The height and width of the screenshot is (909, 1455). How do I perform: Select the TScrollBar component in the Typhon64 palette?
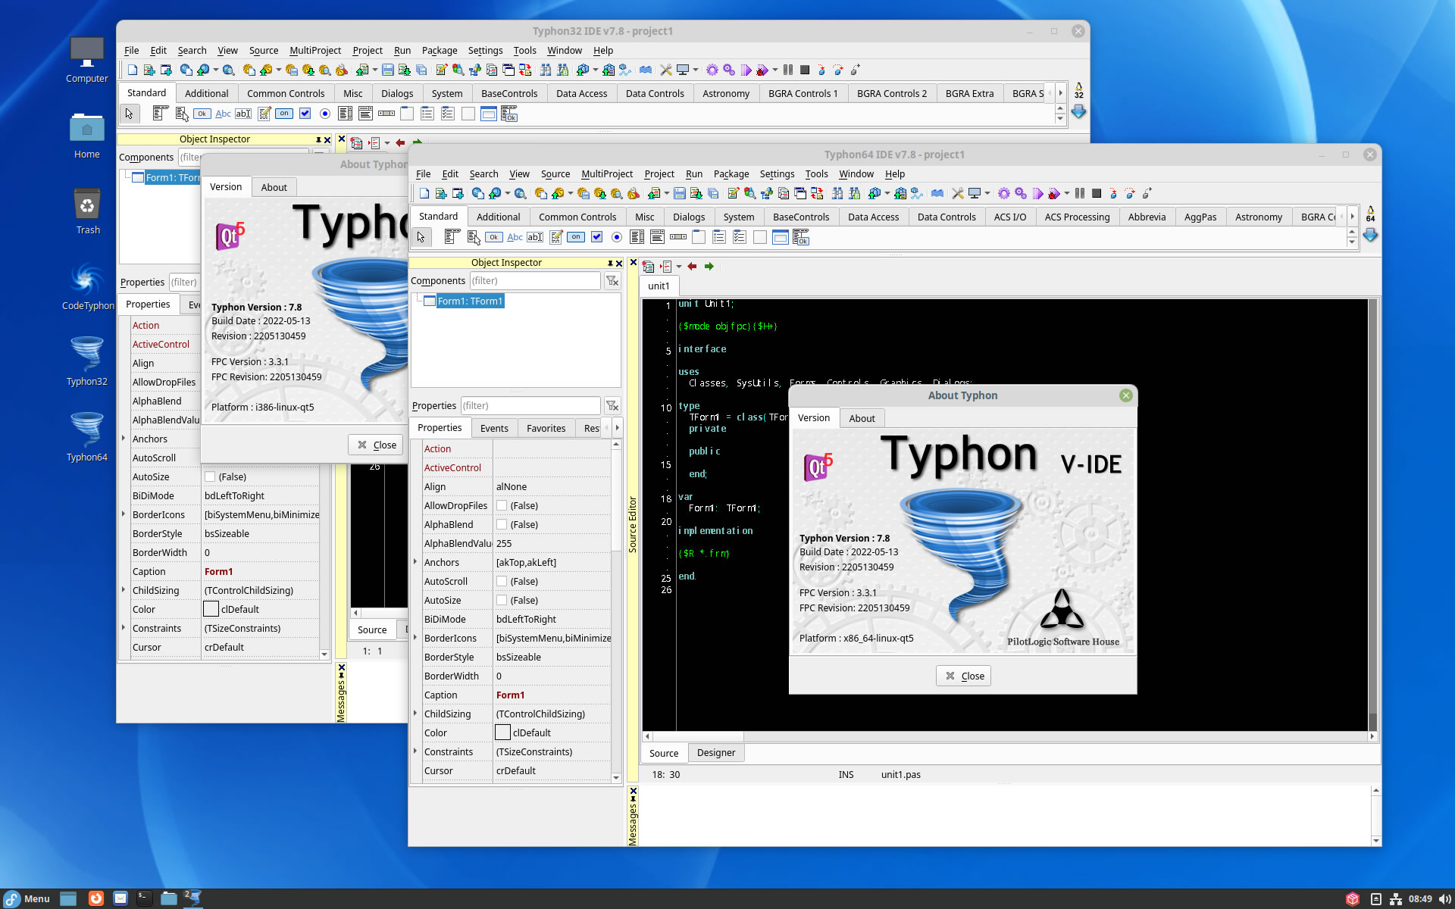(678, 237)
